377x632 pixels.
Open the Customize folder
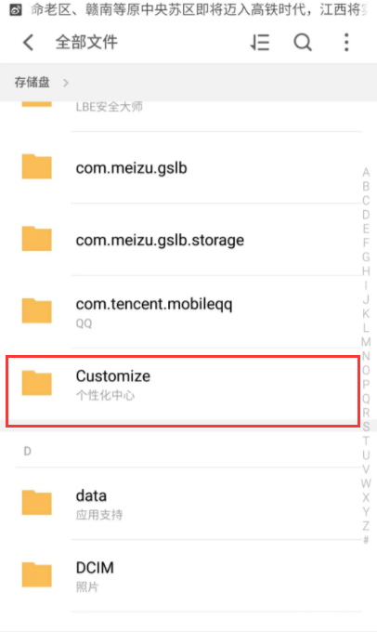tap(182, 390)
